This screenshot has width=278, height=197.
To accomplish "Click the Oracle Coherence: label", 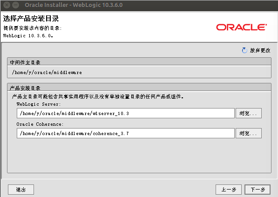I will coord(40,124).
